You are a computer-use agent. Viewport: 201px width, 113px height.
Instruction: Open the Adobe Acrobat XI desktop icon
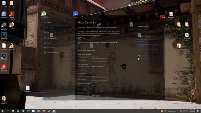pos(4,100)
